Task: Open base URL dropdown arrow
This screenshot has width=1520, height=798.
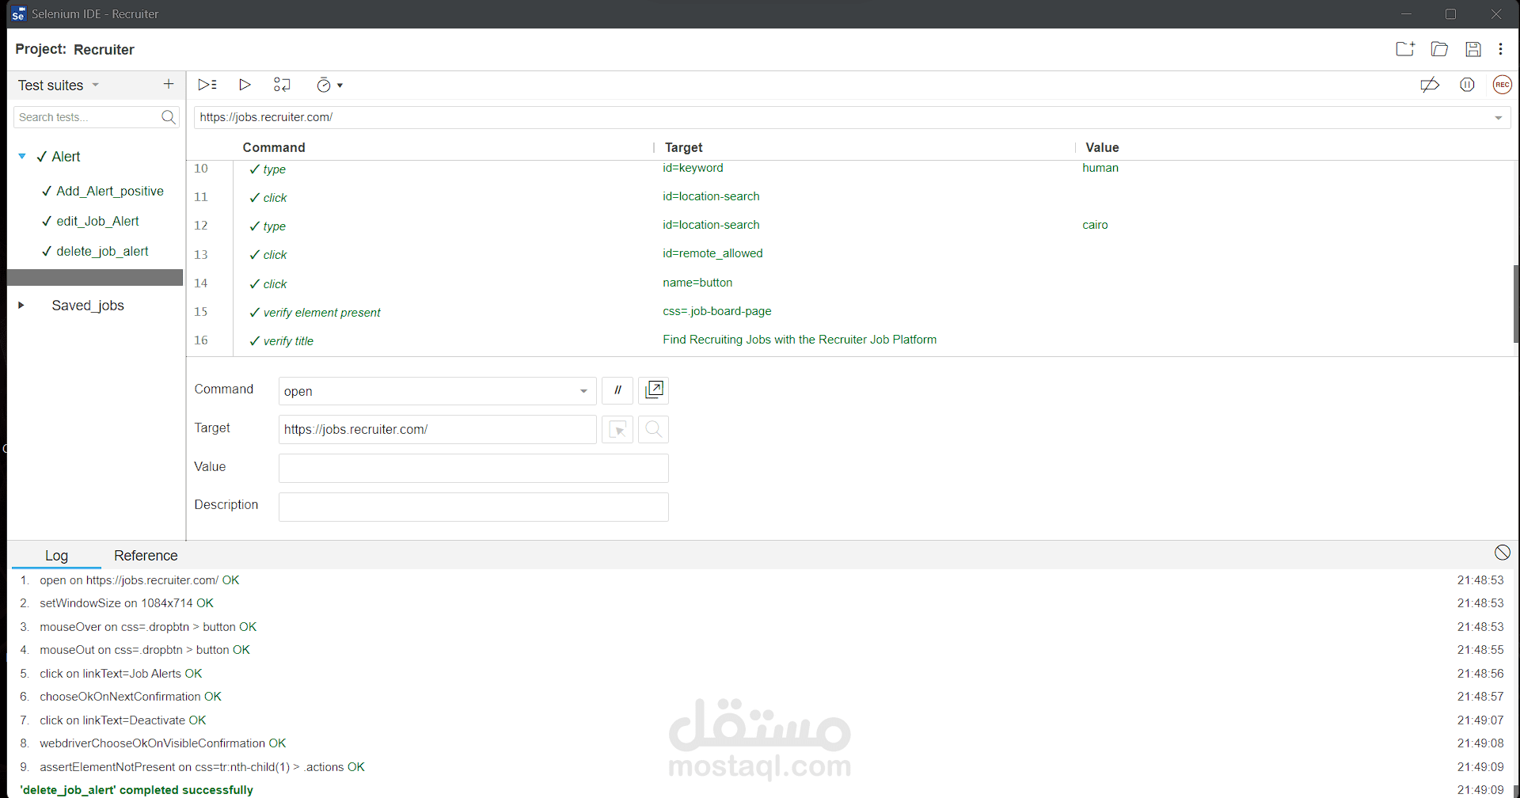Action: pos(1498,117)
